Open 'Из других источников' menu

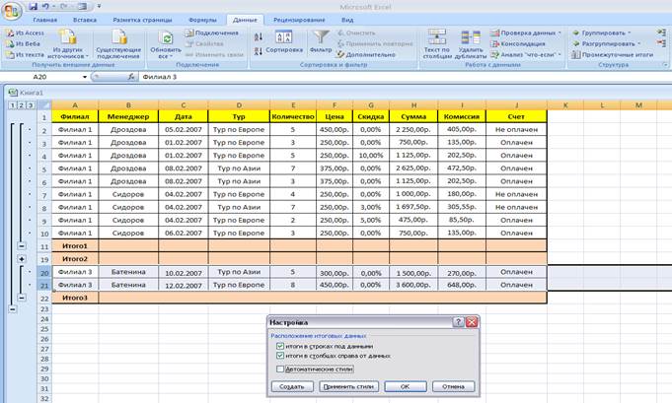click(68, 44)
